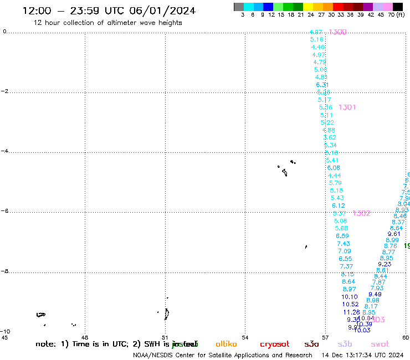Click the wave height value '5.41'
The width and height of the screenshot is (410, 360).
332,160
